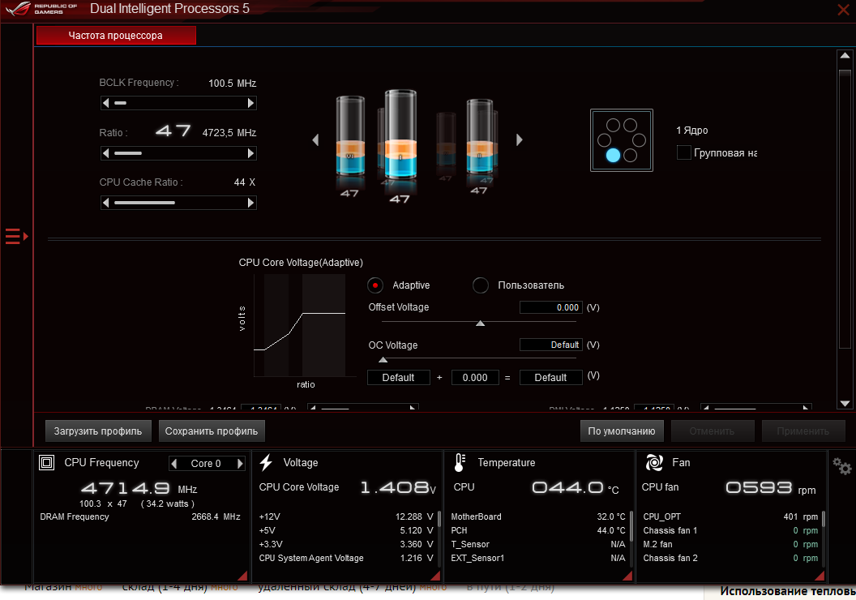Click the Voltage lightning bolt icon
856x600 pixels.
(x=266, y=462)
